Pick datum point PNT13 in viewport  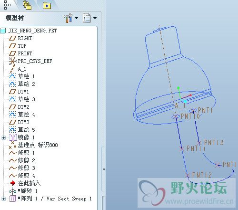coord(199,143)
